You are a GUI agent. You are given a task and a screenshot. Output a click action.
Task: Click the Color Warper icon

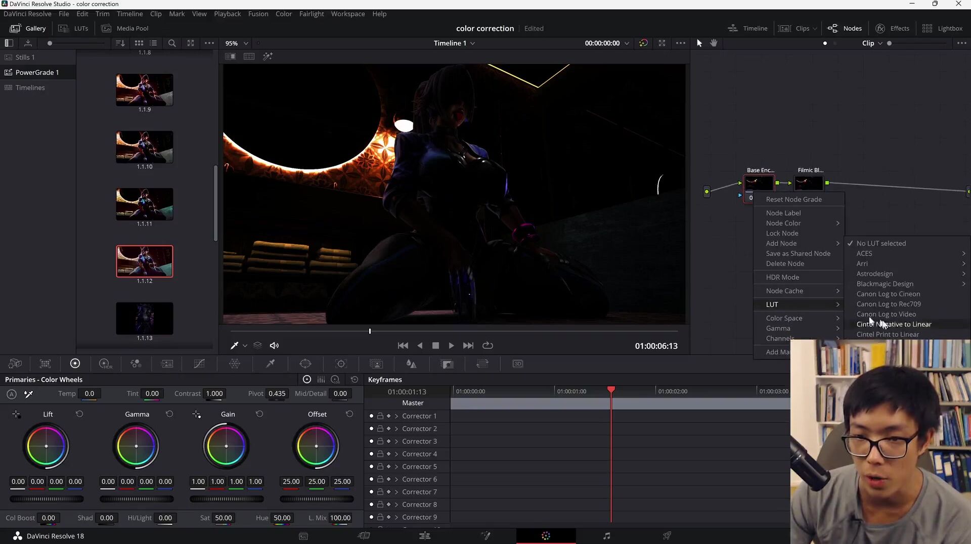(235, 364)
